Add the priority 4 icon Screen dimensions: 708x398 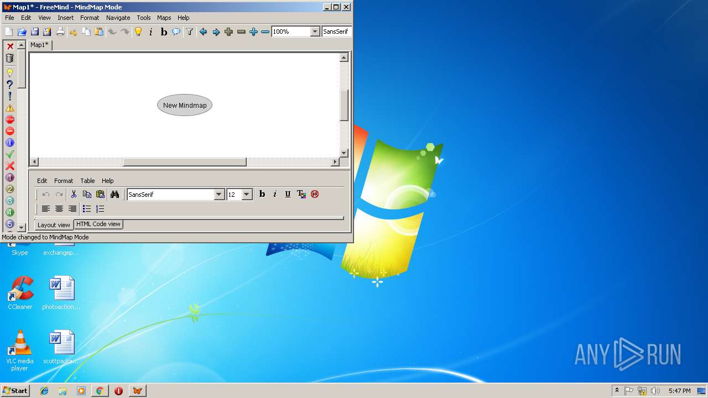[9, 212]
